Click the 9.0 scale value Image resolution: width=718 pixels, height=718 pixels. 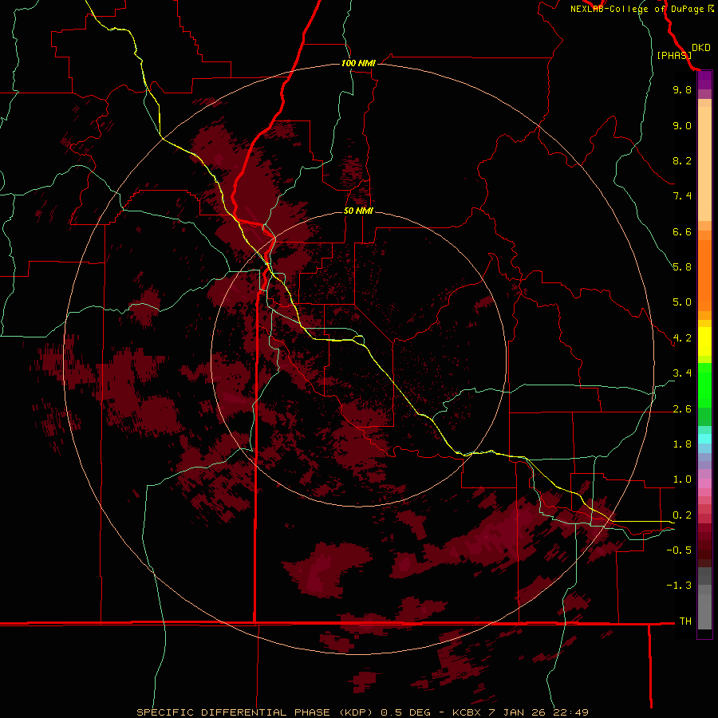[x=682, y=125]
